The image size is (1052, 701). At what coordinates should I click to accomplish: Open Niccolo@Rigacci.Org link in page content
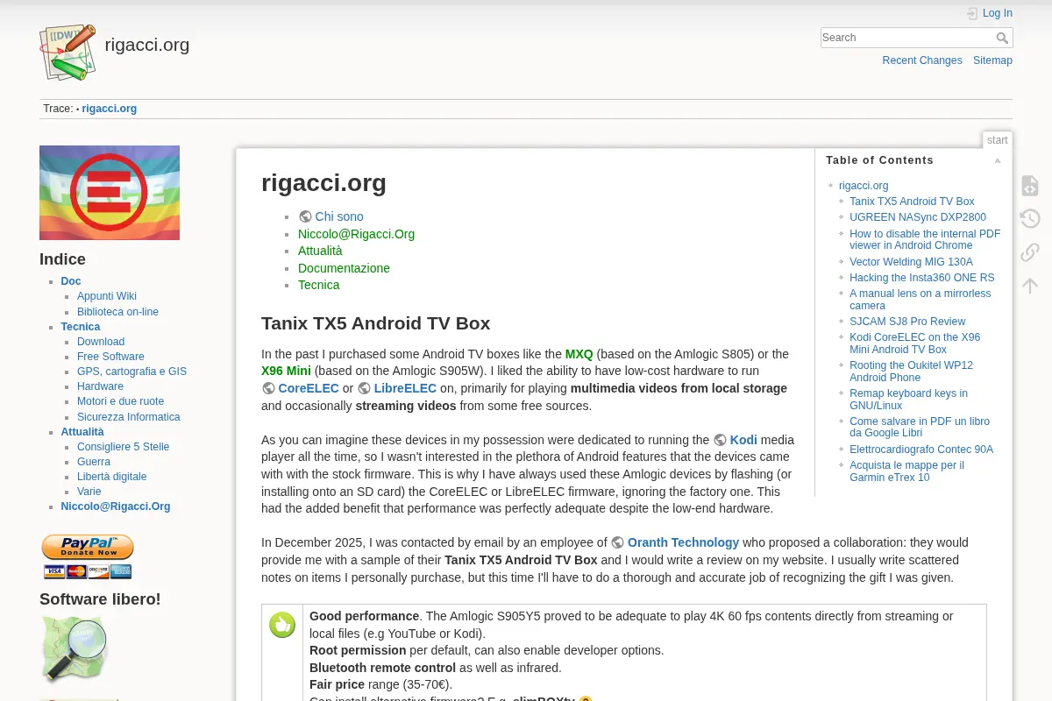pyautogui.click(x=356, y=234)
